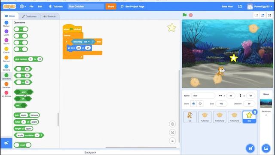Select the Pufferfish sprite thumbnail
The image size is (275, 155).
click(x=205, y=117)
